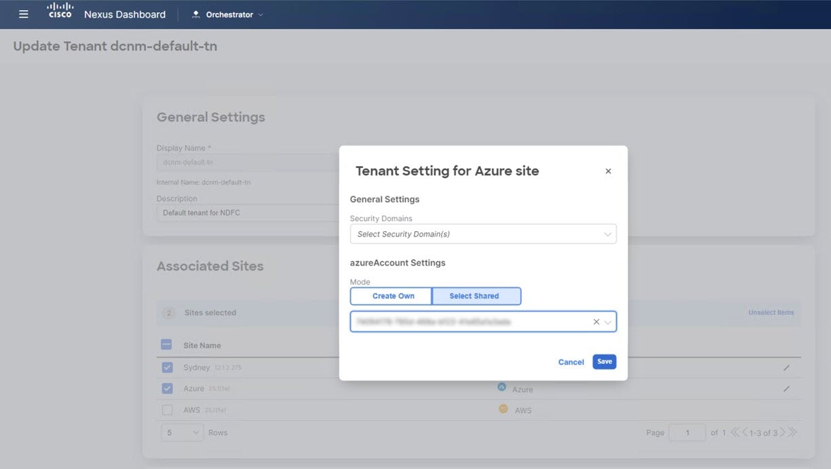Viewport: 831px width, 469px height.
Task: Go to the last page of sites
Action: point(792,432)
